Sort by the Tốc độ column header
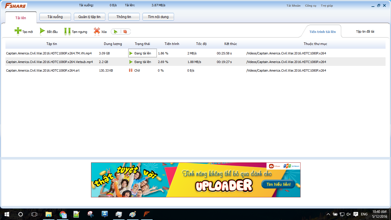 point(201,44)
